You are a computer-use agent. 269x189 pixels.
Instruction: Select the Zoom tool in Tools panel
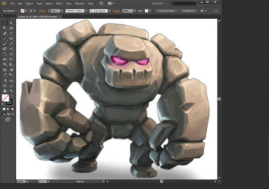[11, 91]
